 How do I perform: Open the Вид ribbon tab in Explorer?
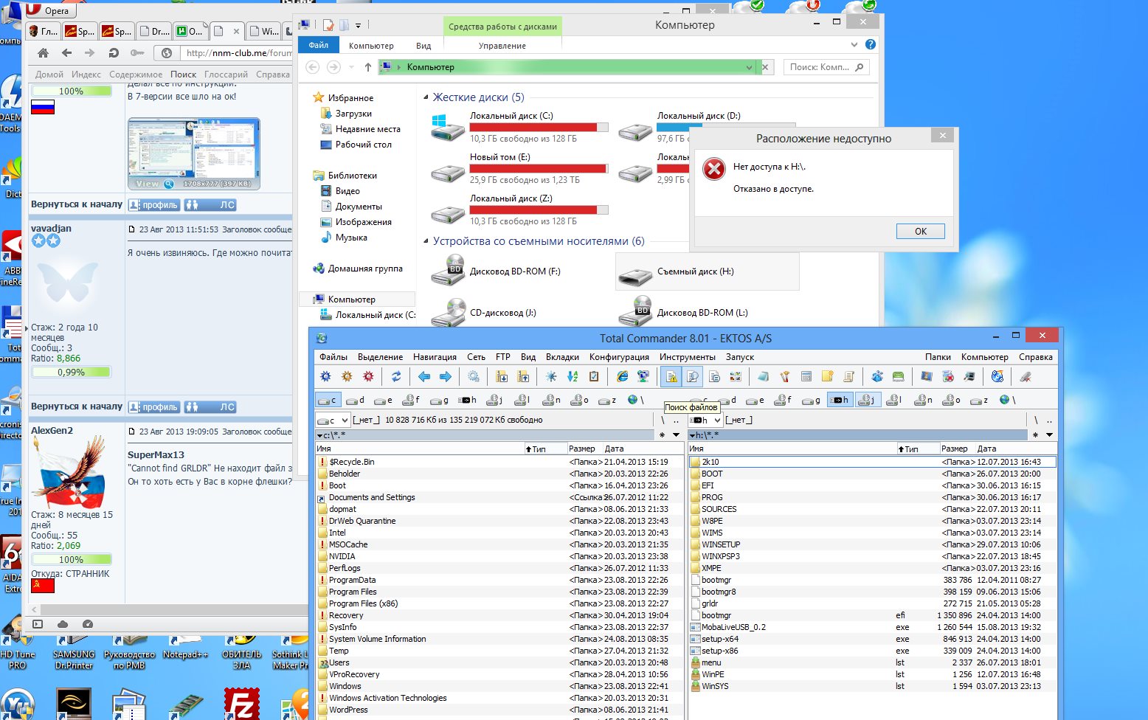click(x=423, y=46)
